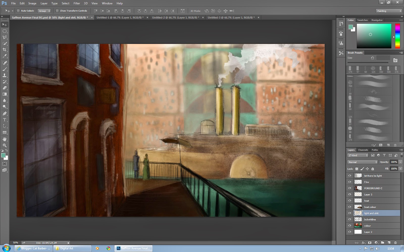Click the rainbow hue slider strip

coord(397,36)
